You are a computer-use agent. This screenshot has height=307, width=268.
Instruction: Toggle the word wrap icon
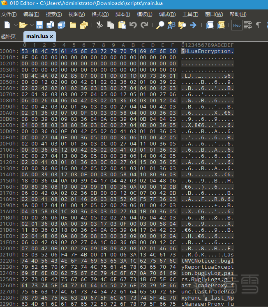coord(248,25)
